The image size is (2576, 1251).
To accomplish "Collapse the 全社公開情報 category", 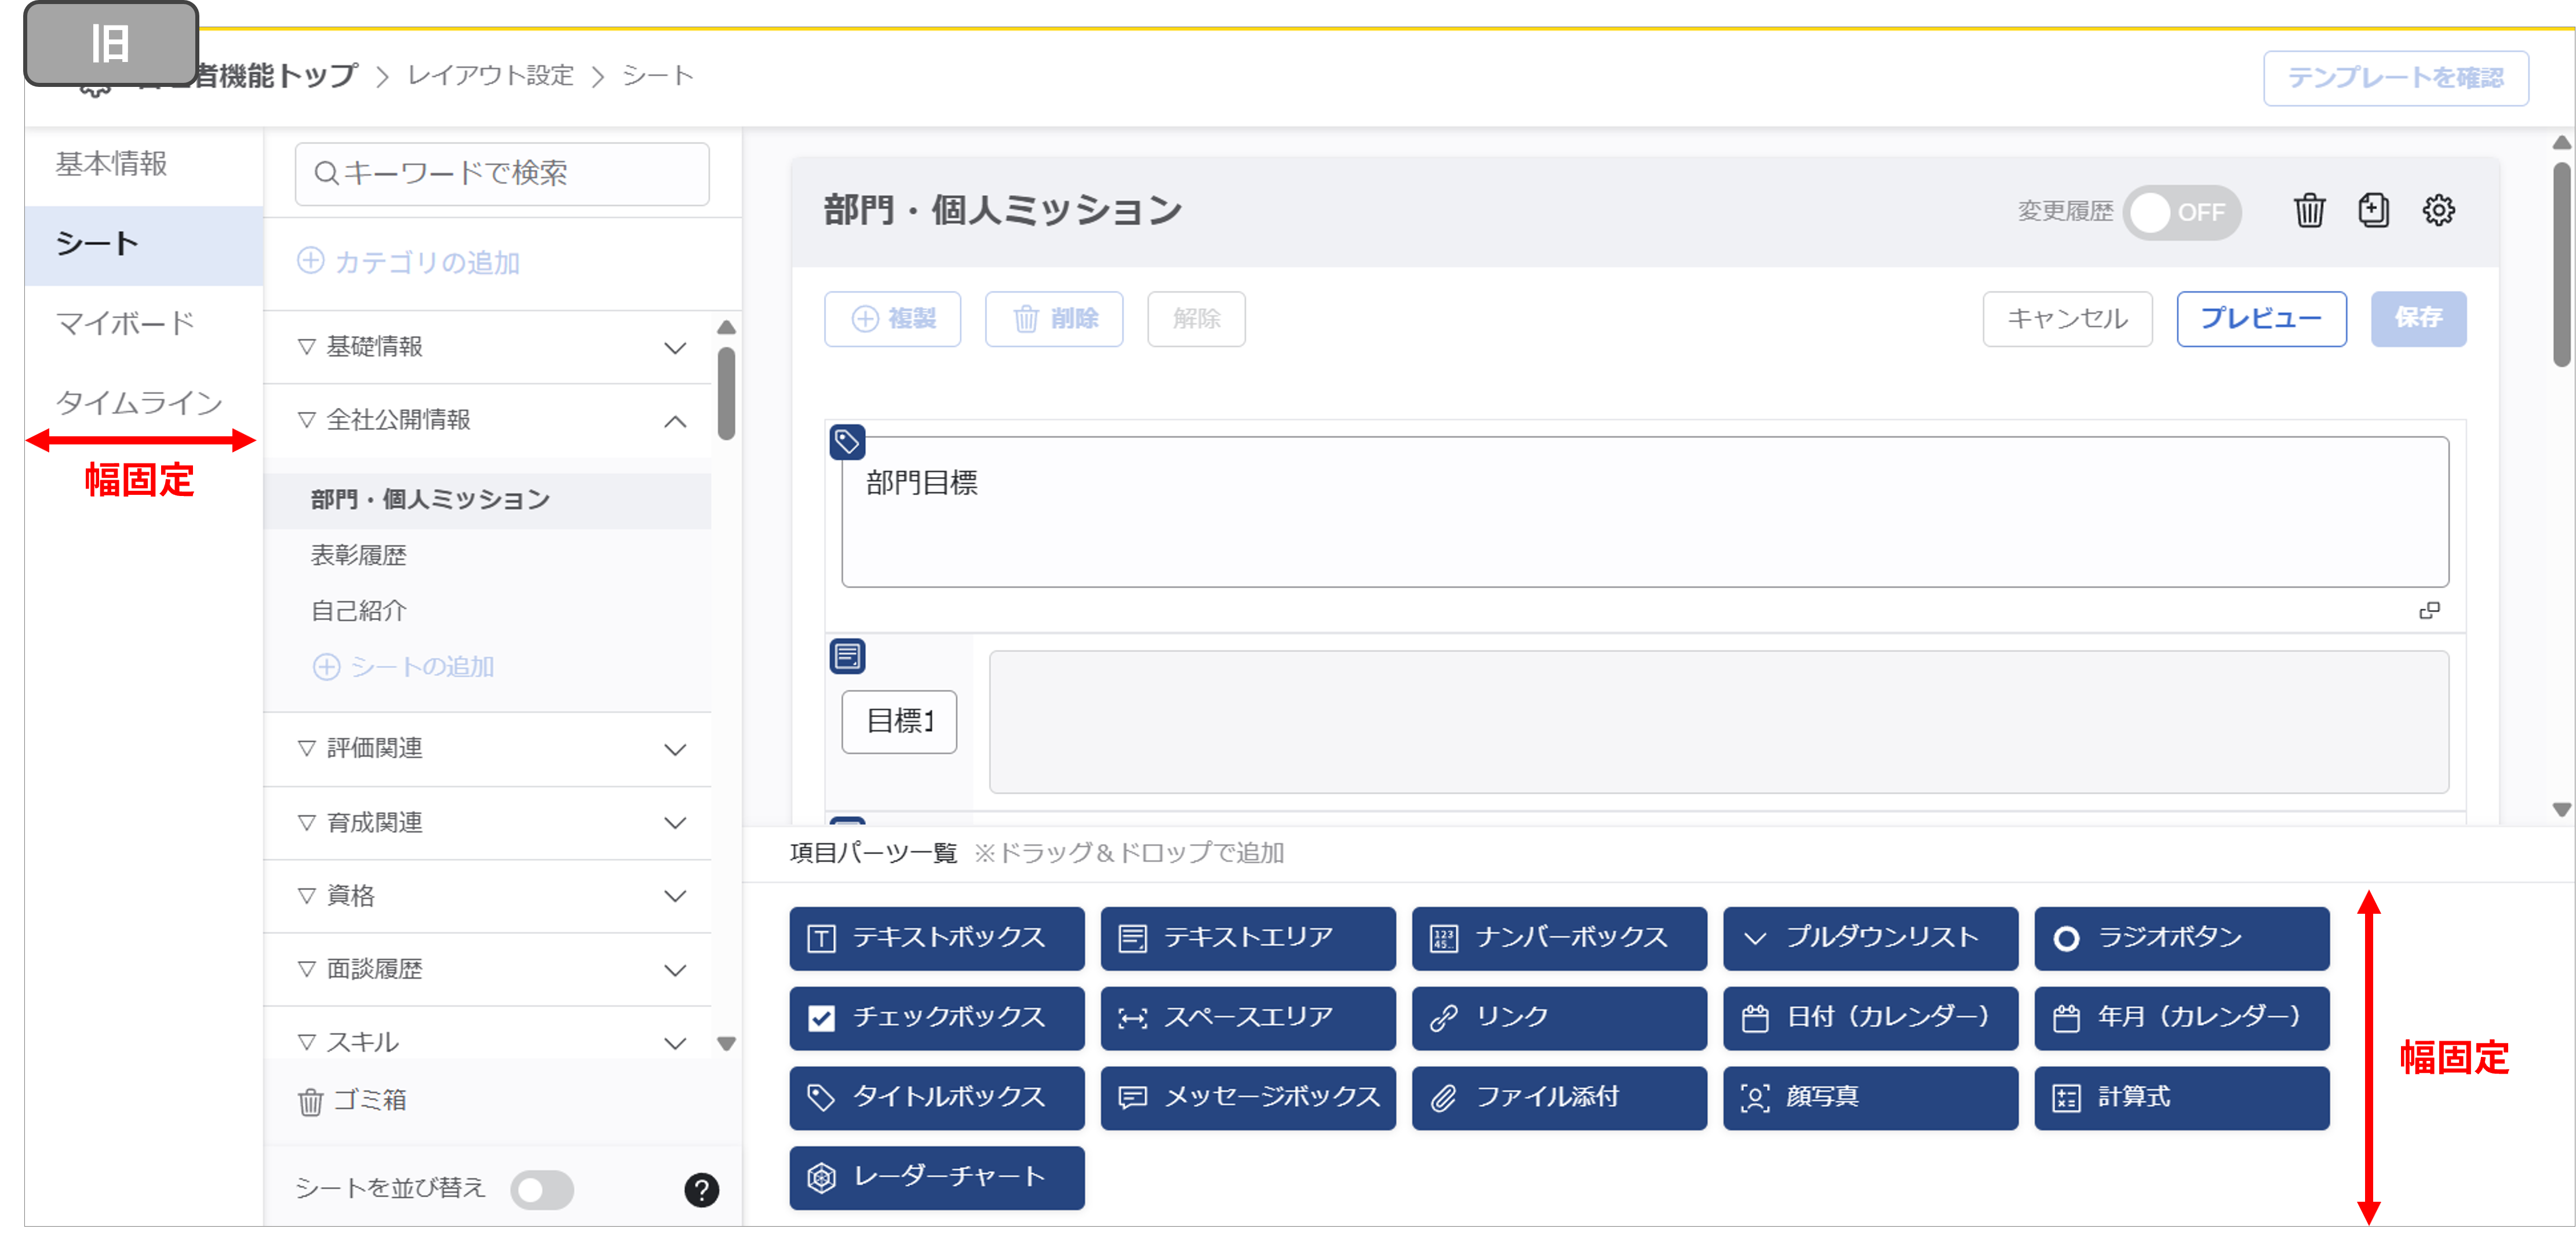I will tap(675, 421).
